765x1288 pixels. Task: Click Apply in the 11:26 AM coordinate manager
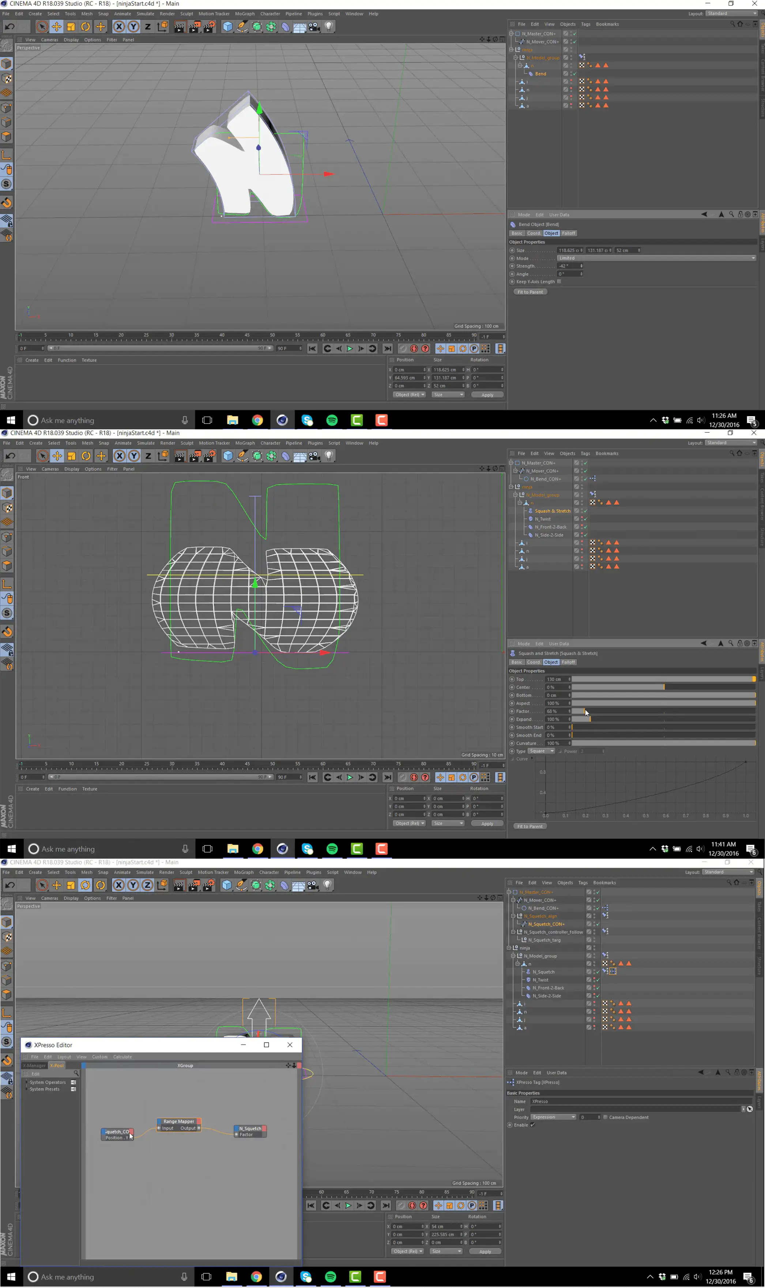pos(487,395)
